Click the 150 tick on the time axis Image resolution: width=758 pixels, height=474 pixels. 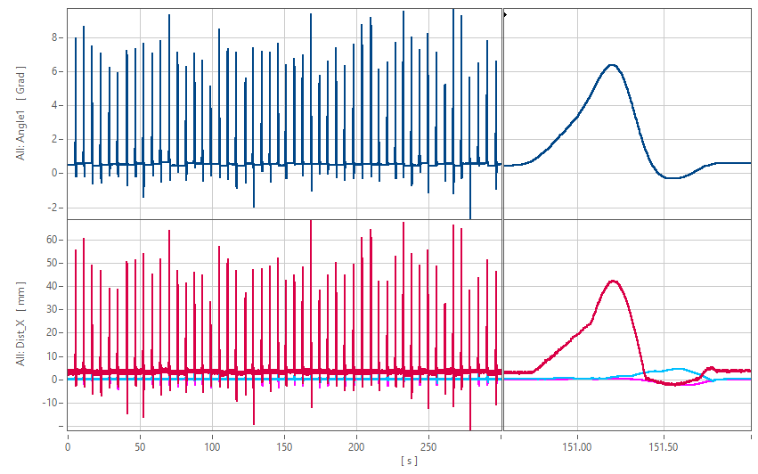284,445
